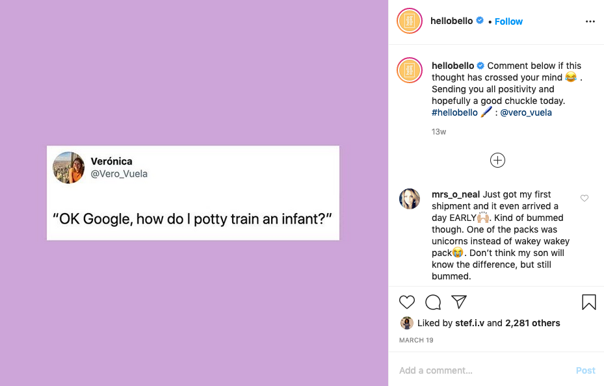This screenshot has height=386, width=604.
Task: Like the post with the heart icon
Action: pos(407,302)
